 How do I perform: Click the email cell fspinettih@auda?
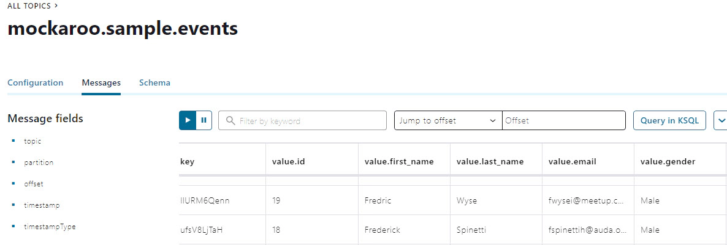click(588, 229)
